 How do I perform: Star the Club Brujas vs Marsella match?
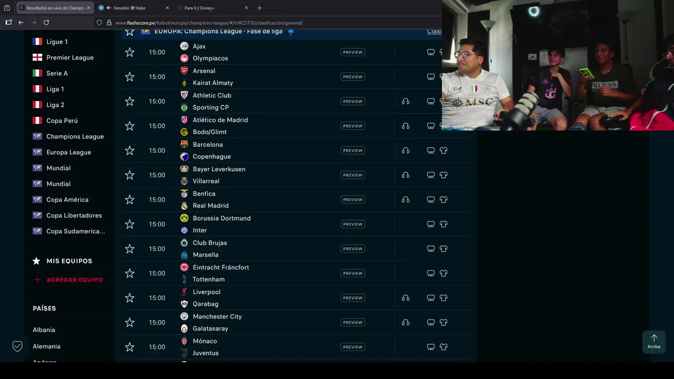(130, 248)
